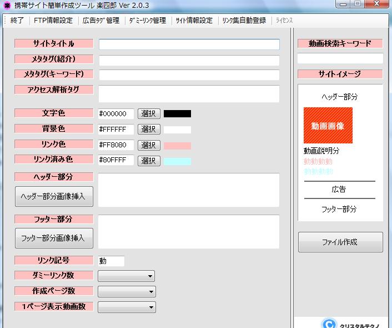This screenshot has height=328, width=392.
Task: Click the 終了 menu item
Action: [17, 20]
